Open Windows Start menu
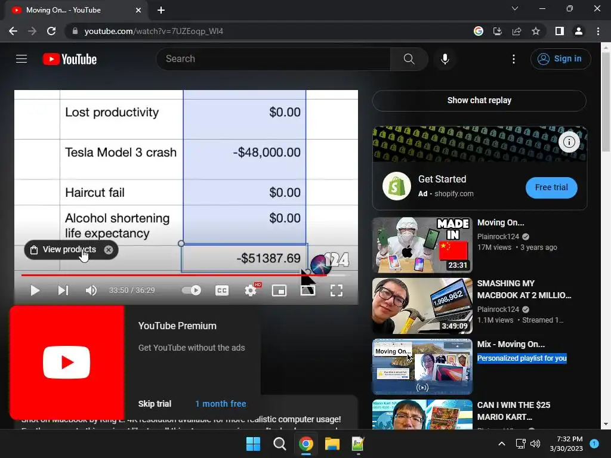The width and height of the screenshot is (611, 458). click(253, 444)
